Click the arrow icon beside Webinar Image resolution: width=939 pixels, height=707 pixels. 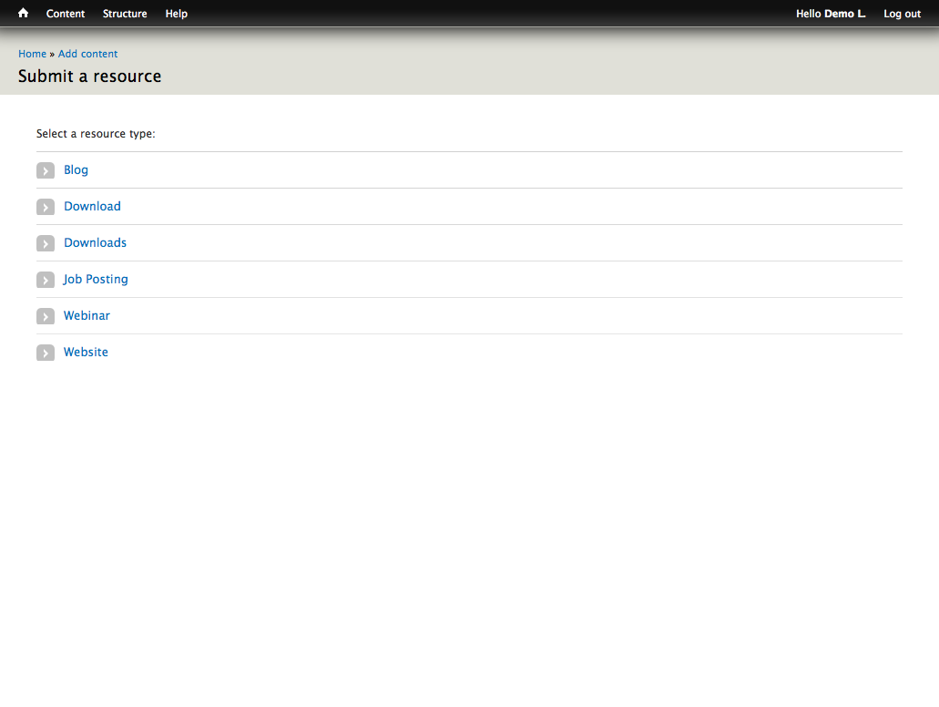tap(46, 316)
